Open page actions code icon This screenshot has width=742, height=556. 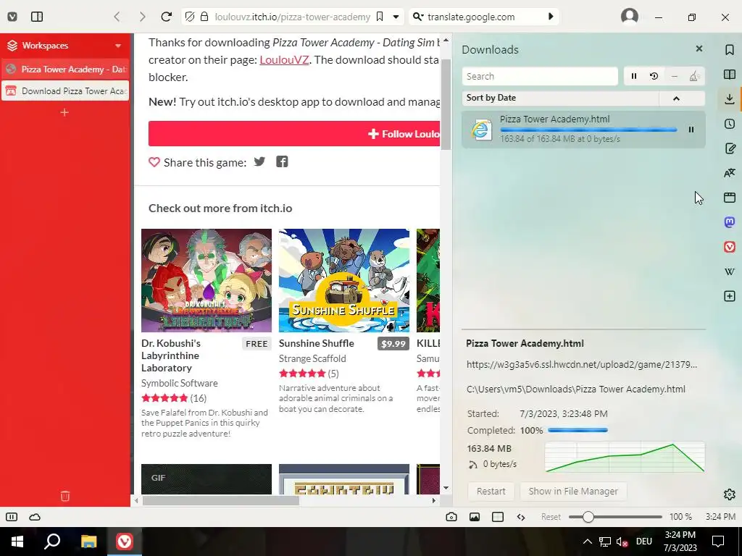pyautogui.click(x=521, y=517)
